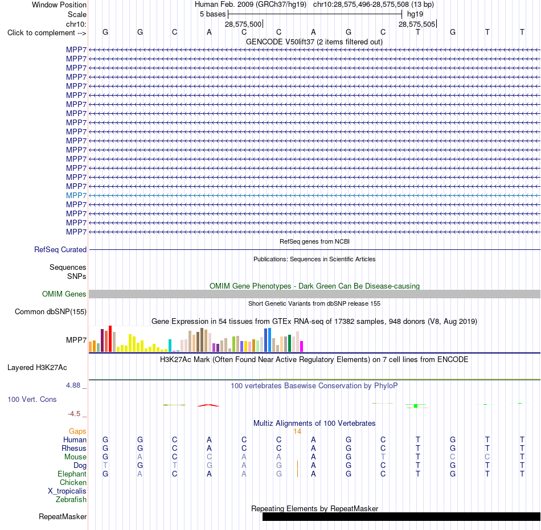Click 'Short Genetic Variants from dbSNP release 155'
The width and height of the screenshot is (541, 530).
tap(314, 303)
